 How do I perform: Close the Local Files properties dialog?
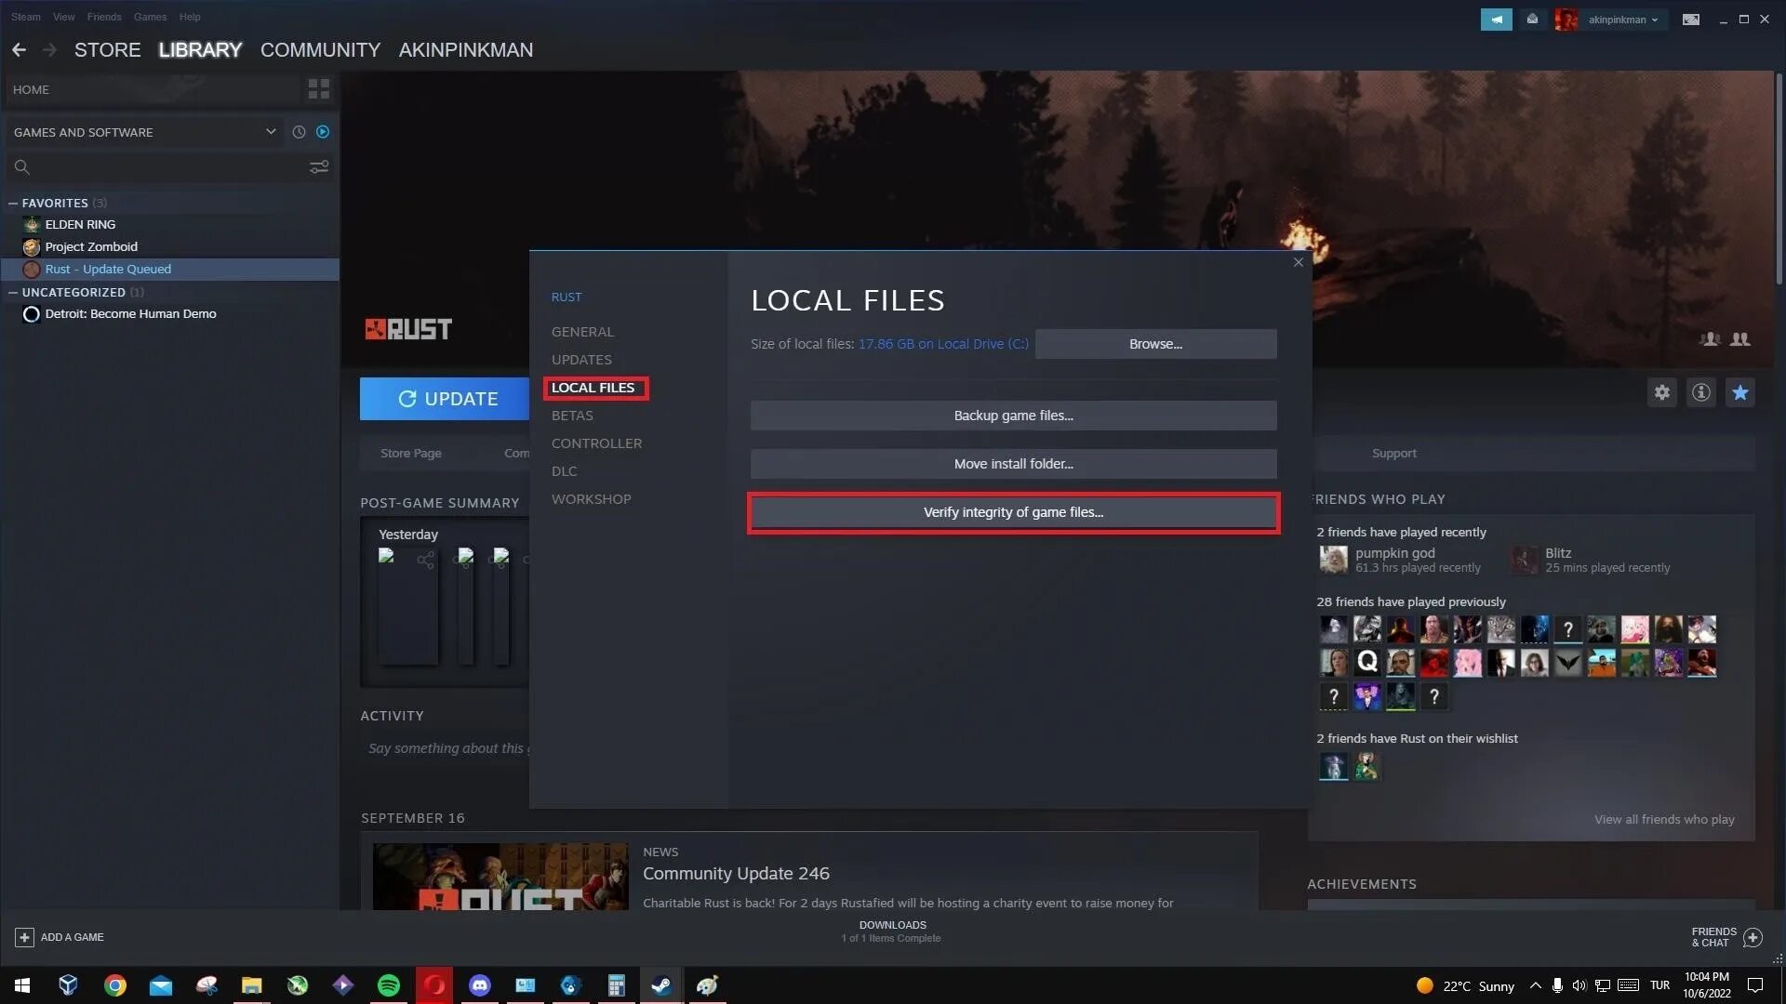[1299, 262]
